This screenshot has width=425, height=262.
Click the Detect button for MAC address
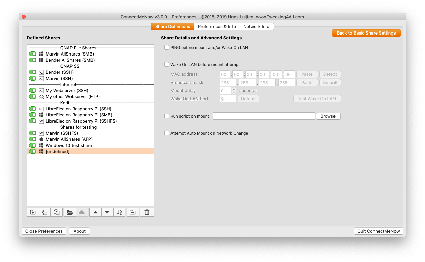[330, 74]
